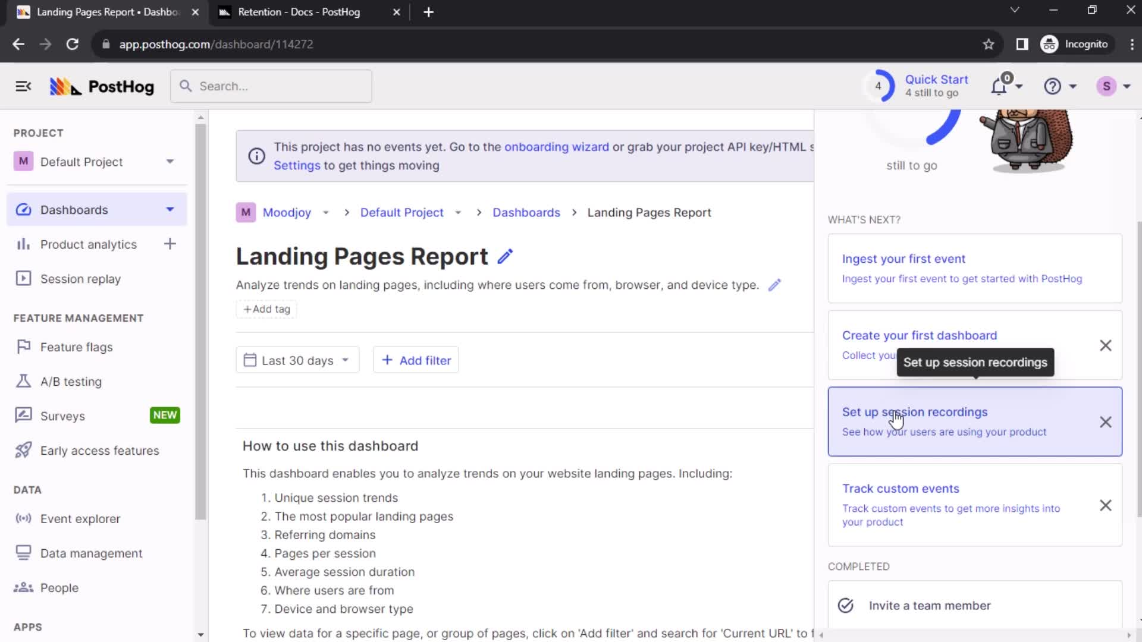Click the Dashboards icon in sidebar
The height and width of the screenshot is (642, 1142).
pos(23,209)
